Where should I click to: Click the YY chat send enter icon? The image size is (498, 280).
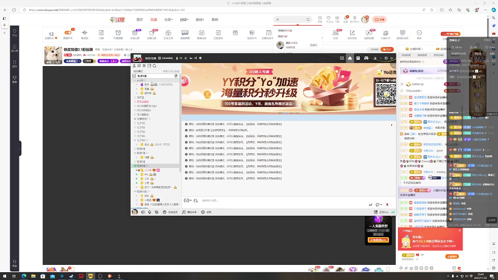pyautogui.click(x=370, y=205)
